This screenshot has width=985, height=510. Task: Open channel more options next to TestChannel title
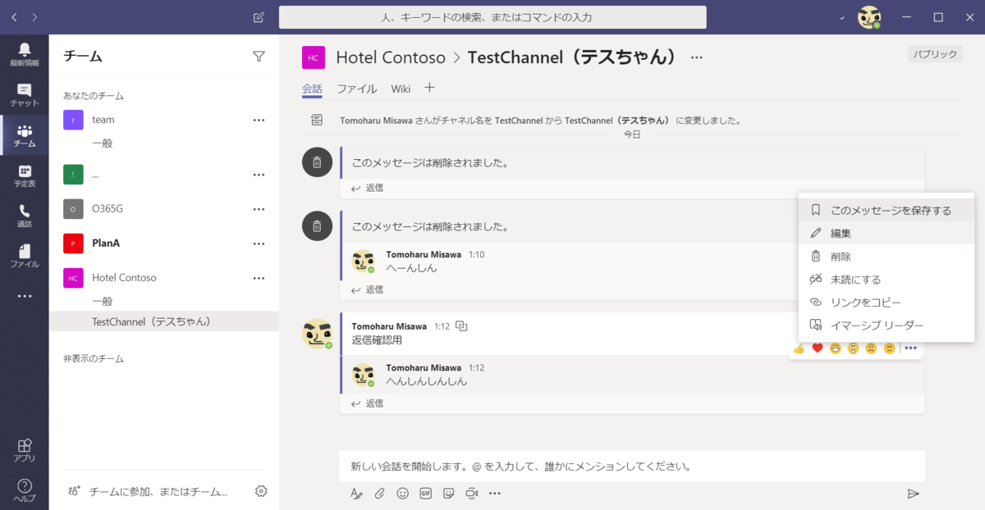pyautogui.click(x=697, y=57)
